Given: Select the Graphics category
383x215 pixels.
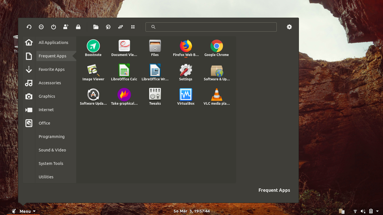Looking at the screenshot, I should pyautogui.click(x=56, y=96).
